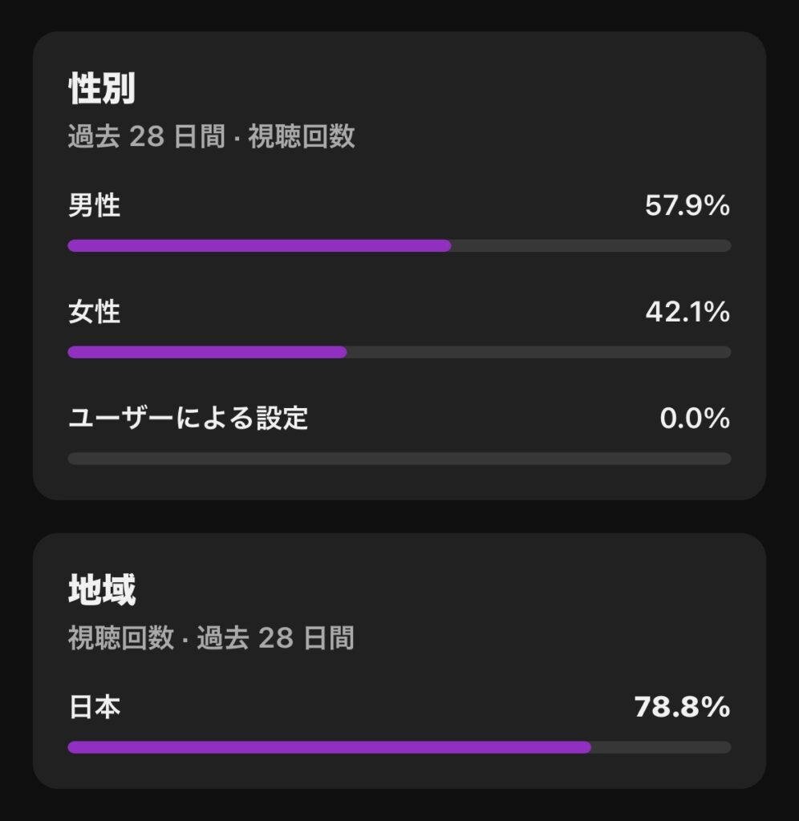Click the 42.1% value for 女性
The height and width of the screenshot is (821, 799).
tap(687, 312)
